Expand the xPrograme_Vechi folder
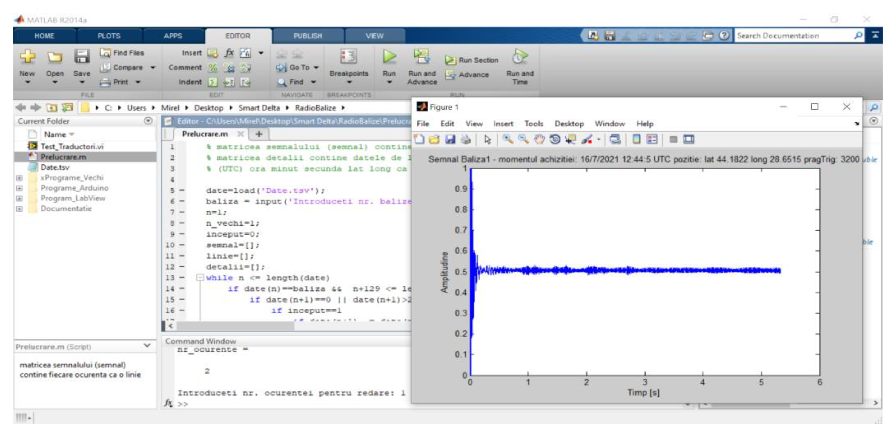This screenshot has height=435, width=894. (19, 178)
